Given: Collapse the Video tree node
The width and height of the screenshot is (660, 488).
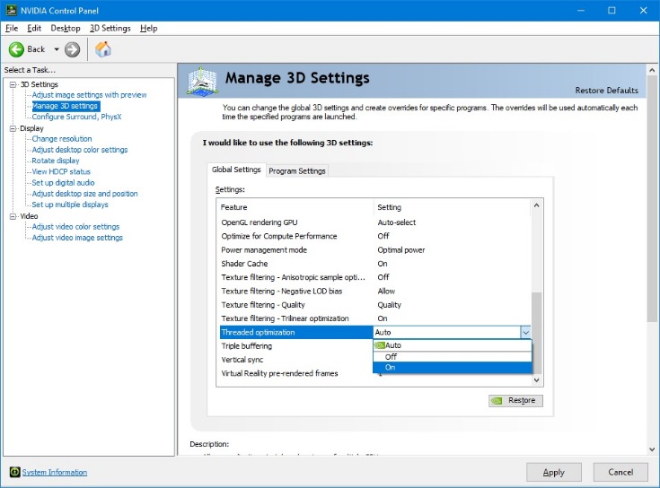Looking at the screenshot, I should click(x=13, y=216).
